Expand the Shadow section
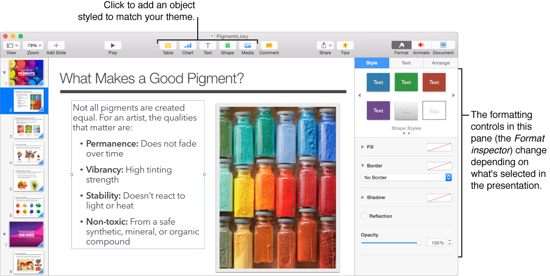Viewport: 550px width, 276px height. coord(363,197)
